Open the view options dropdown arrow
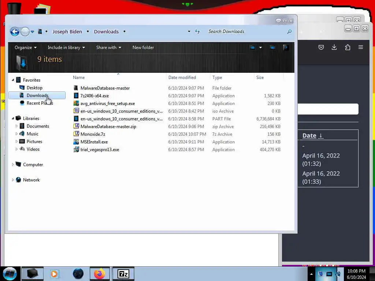The image size is (375, 281). [260, 48]
